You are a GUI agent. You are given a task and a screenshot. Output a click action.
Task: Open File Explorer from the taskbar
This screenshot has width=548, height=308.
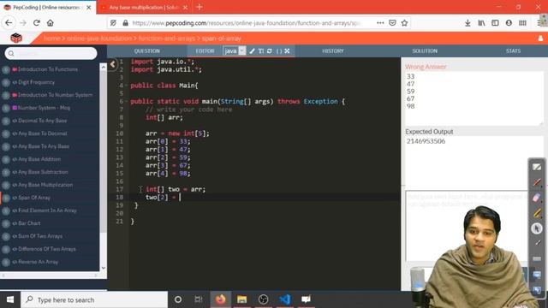pos(241,299)
